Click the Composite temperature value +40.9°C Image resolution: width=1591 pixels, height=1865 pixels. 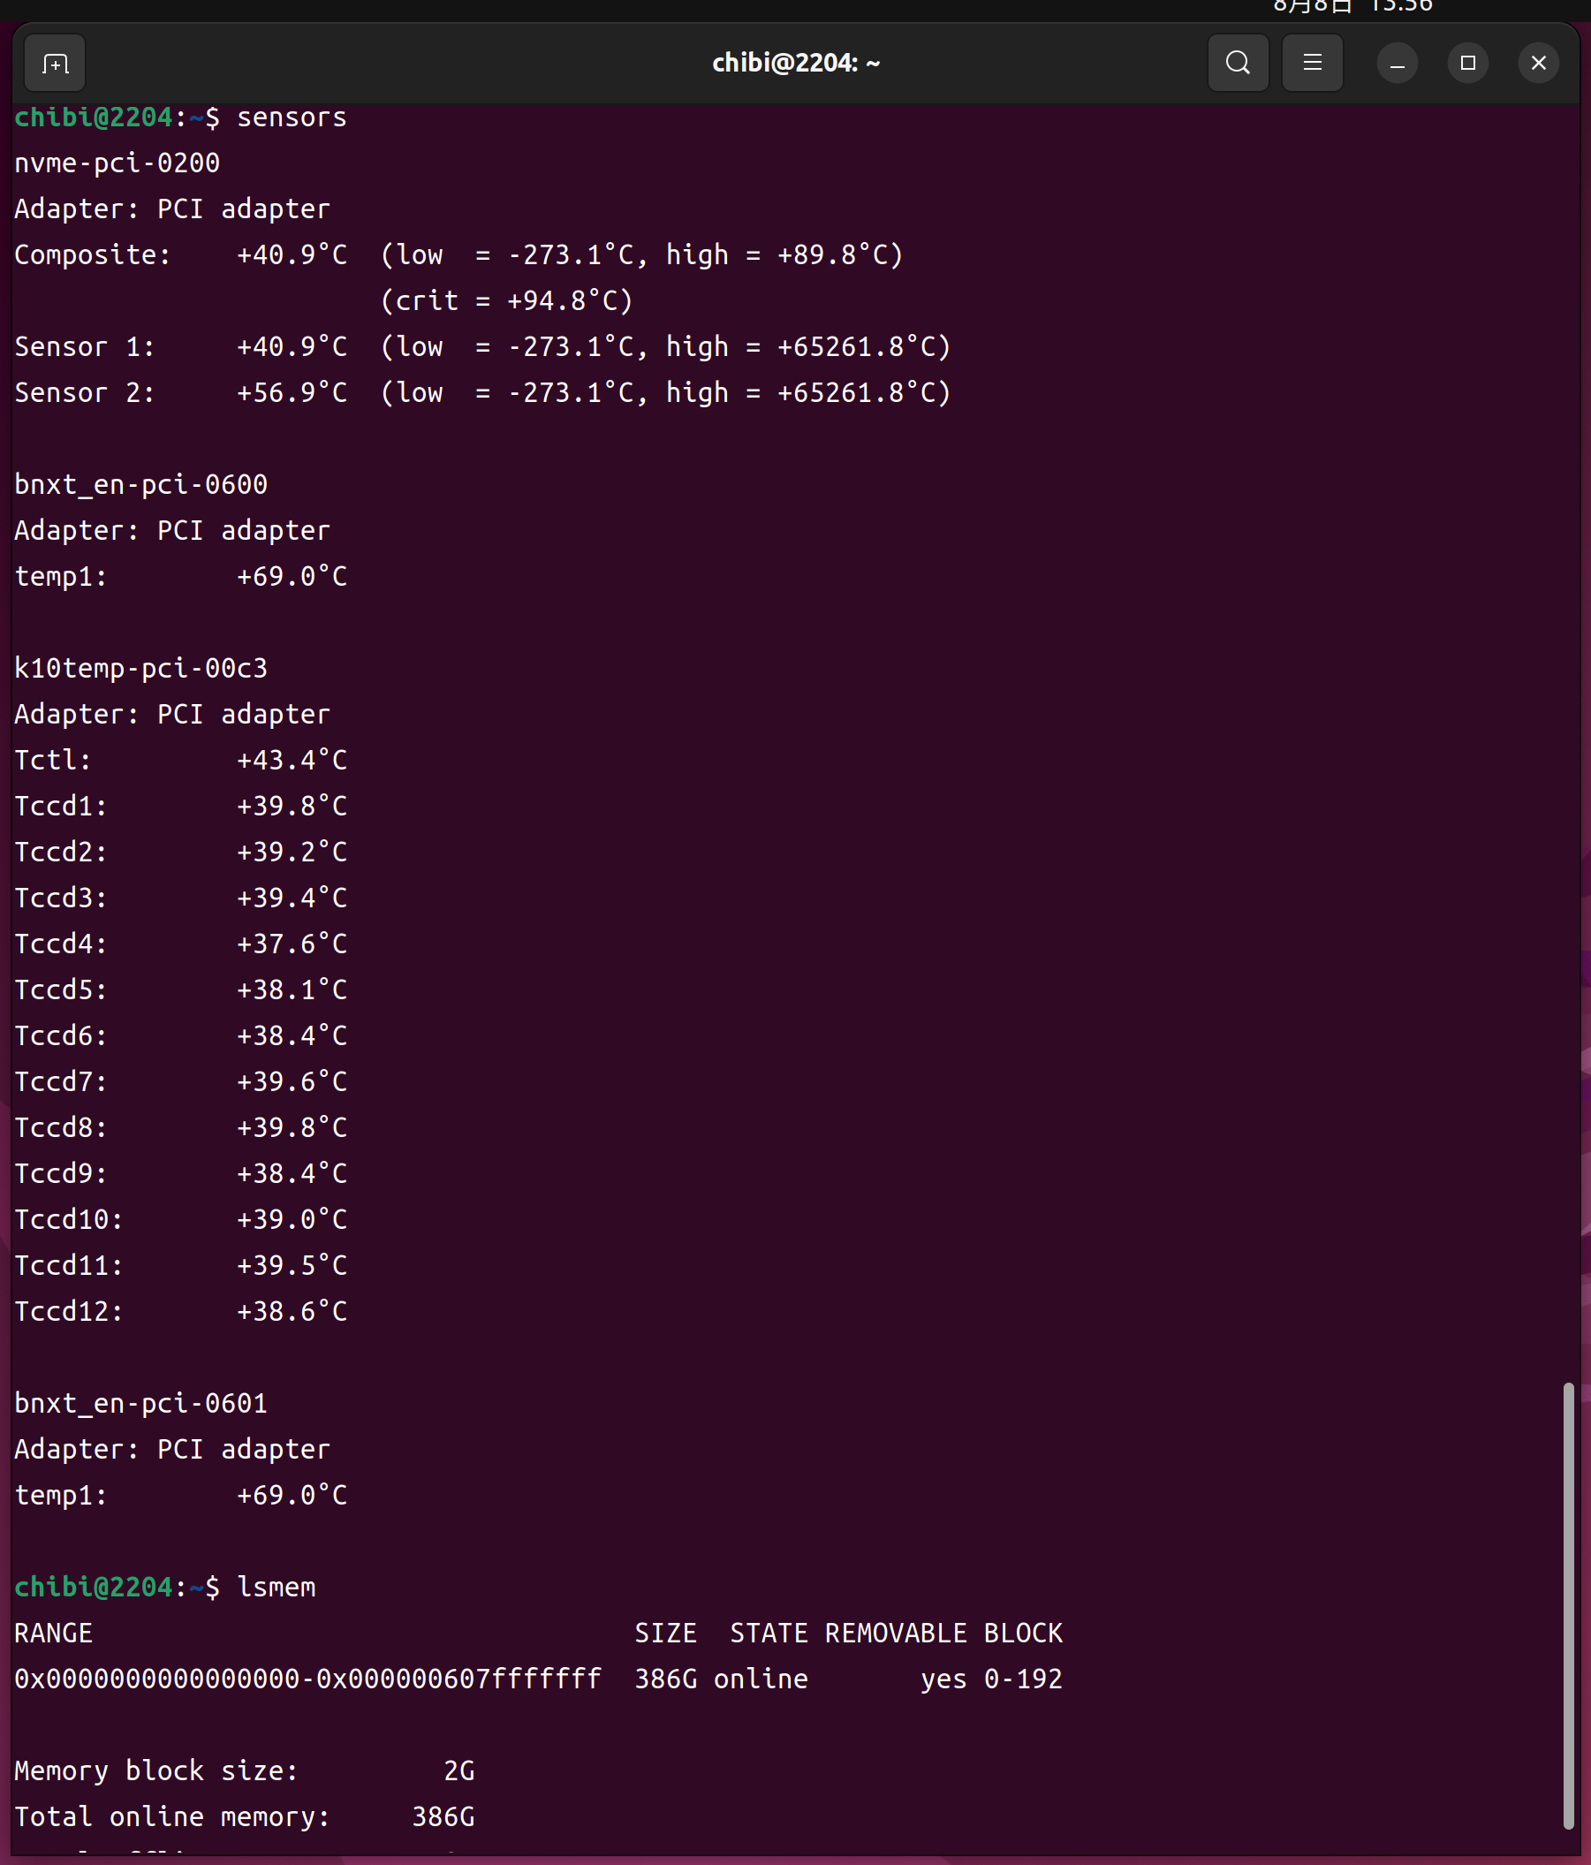pos(292,255)
